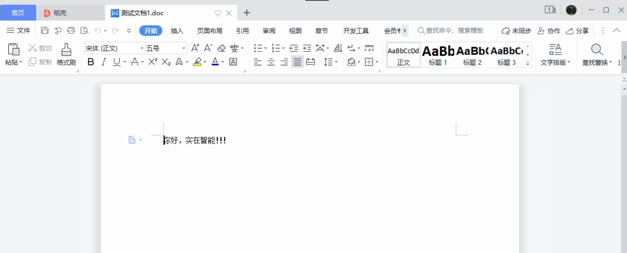The image size is (627, 253).
Task: Open the font name dropdown 宋体 (正文)
Action: [142, 48]
